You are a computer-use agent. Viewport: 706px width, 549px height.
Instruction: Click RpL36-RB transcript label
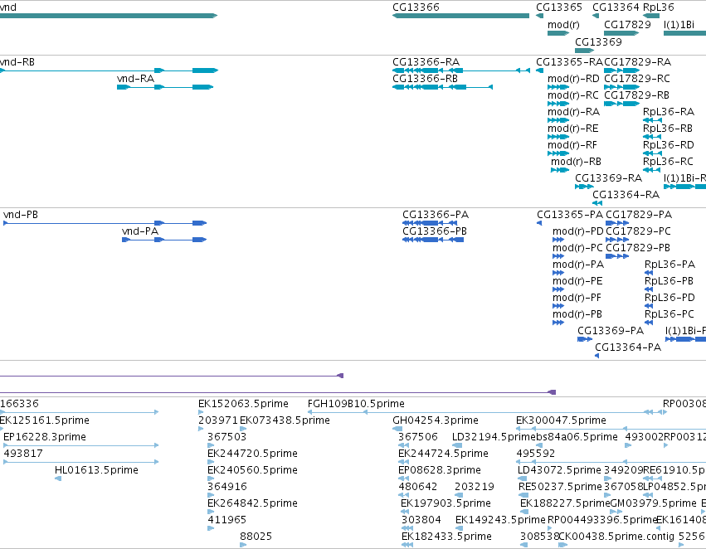pyautogui.click(x=667, y=129)
